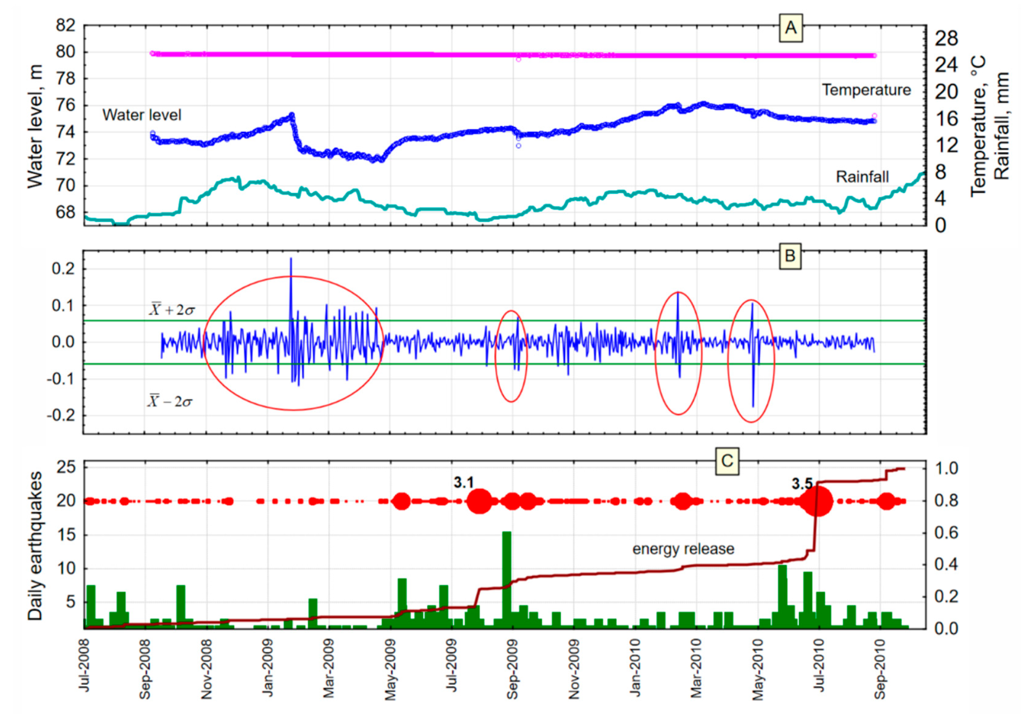Click the Temperature series label

[x=866, y=90]
